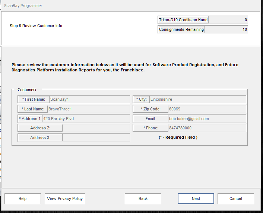
Task: Cancel the customer info wizard
Action: click(x=235, y=199)
